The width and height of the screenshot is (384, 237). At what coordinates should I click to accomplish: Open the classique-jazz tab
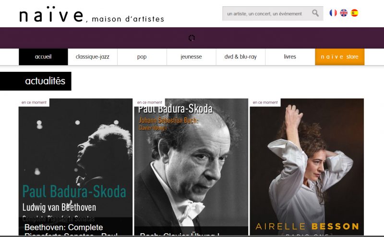(93, 56)
